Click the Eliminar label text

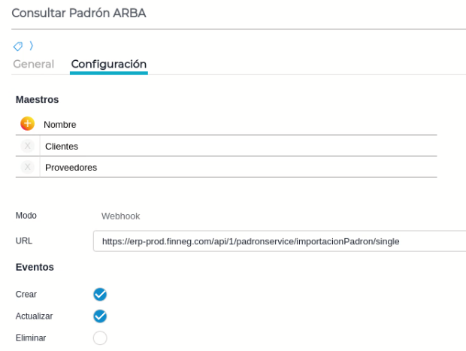point(31,338)
